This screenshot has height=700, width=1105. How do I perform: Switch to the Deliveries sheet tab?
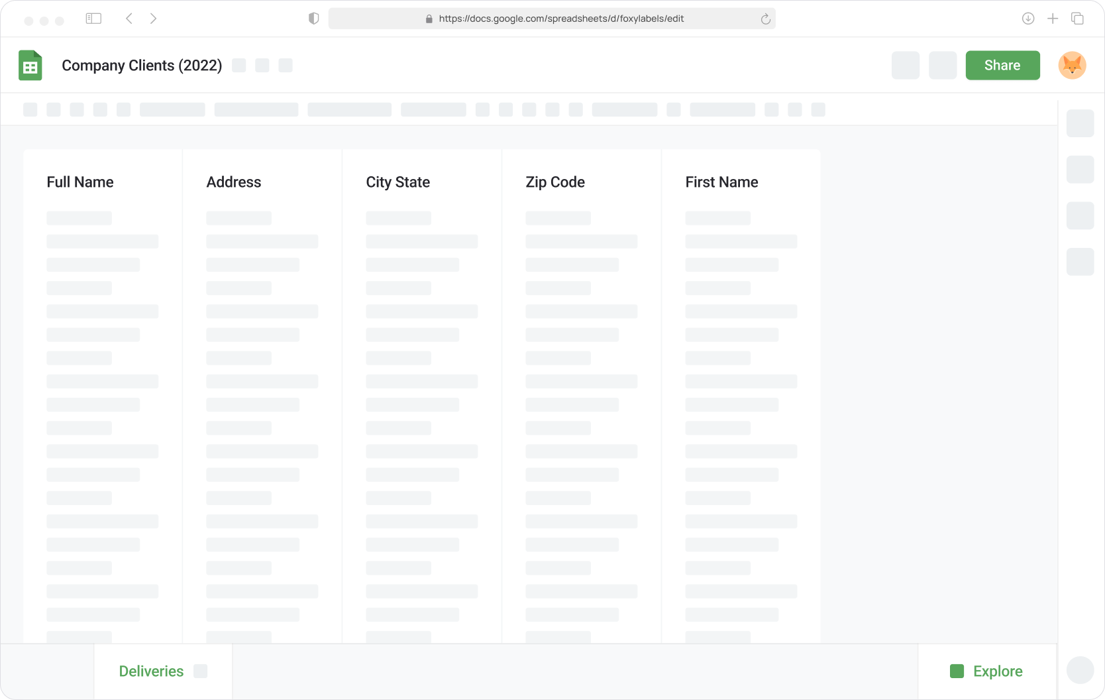click(x=151, y=671)
